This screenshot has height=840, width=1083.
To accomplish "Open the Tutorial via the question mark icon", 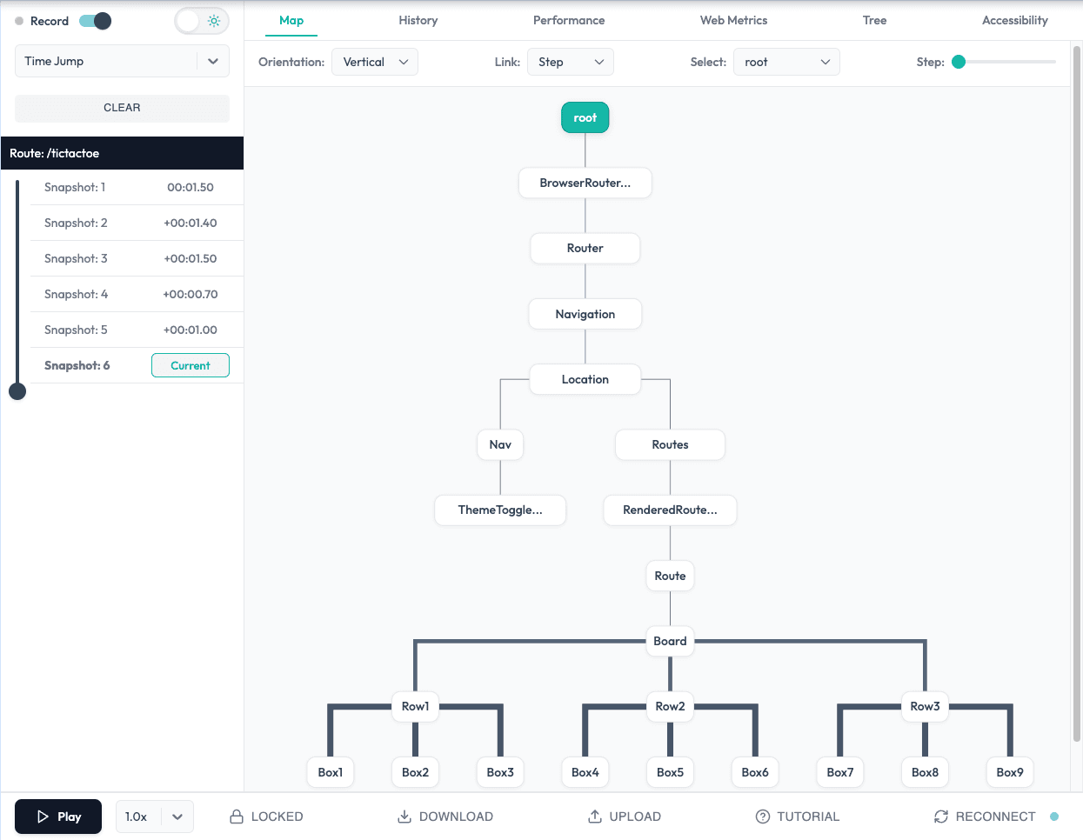I will click(x=760, y=816).
